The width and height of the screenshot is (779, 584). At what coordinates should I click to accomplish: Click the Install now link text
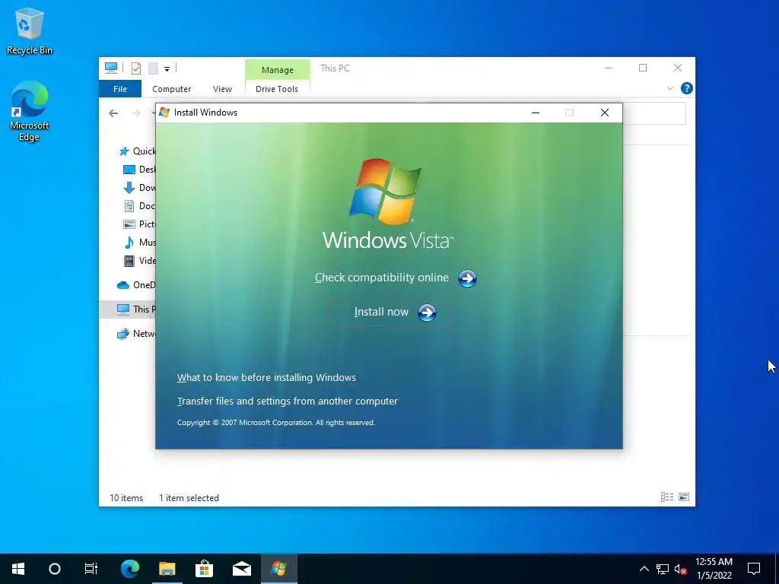click(x=381, y=312)
